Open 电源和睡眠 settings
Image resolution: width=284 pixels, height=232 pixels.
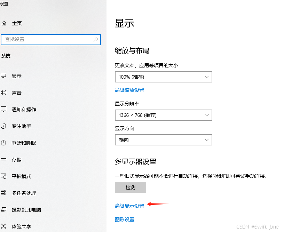(x=24, y=143)
